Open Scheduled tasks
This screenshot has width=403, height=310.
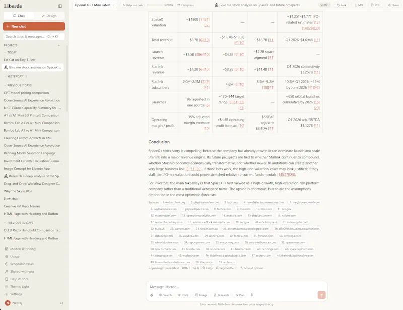(x=19, y=264)
